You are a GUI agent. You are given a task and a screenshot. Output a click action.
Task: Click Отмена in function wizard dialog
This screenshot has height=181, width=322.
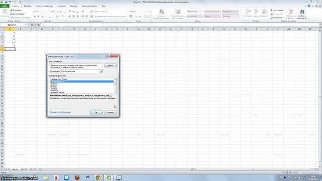[110, 113]
